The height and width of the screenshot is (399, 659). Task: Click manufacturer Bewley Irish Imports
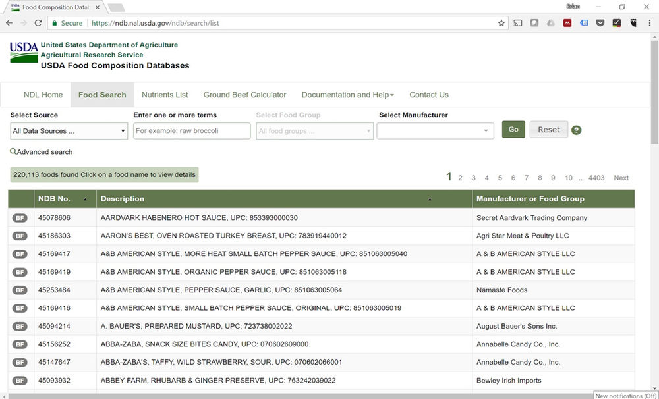[x=509, y=381]
